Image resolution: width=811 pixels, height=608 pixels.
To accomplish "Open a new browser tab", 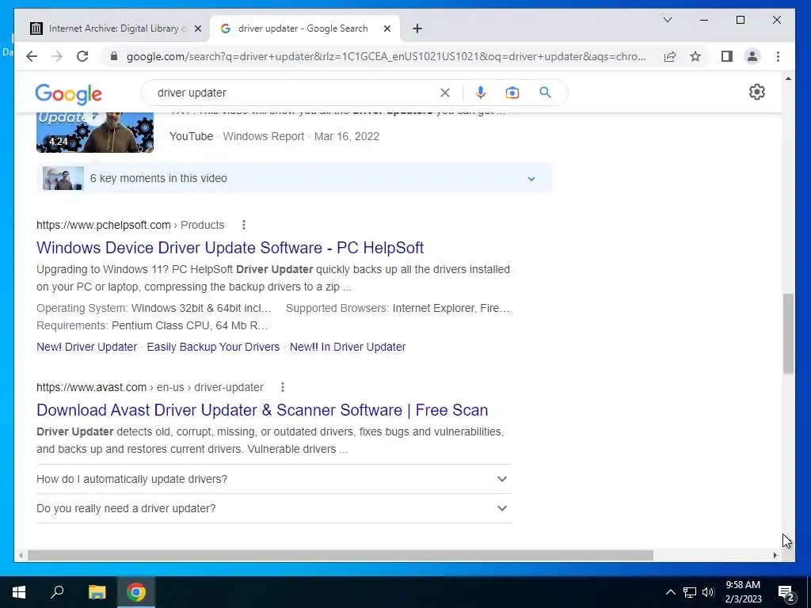I will (x=417, y=28).
